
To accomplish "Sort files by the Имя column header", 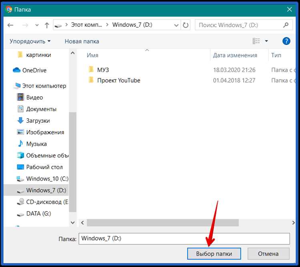I will click(x=92, y=56).
